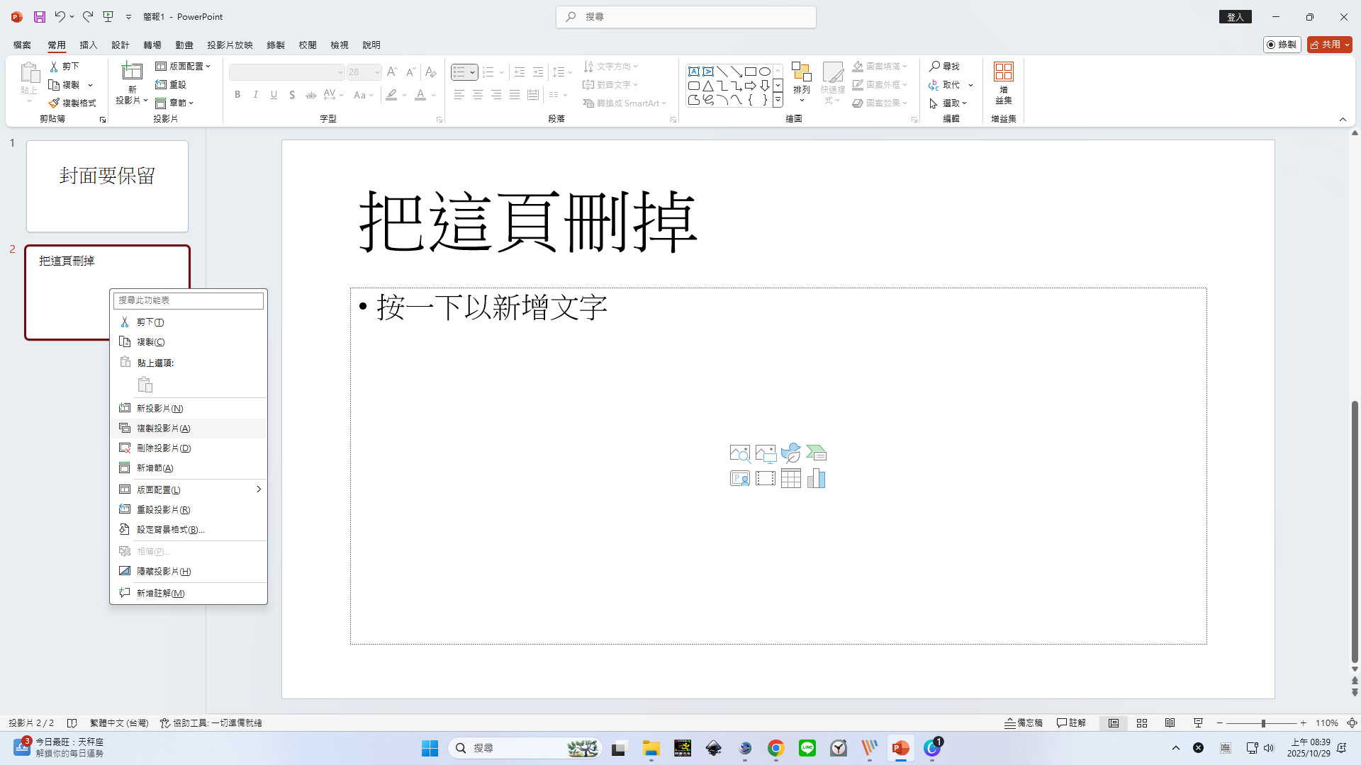The image size is (1361, 765).
Task: Toggle the Comments pane in status bar
Action: pyautogui.click(x=1071, y=723)
